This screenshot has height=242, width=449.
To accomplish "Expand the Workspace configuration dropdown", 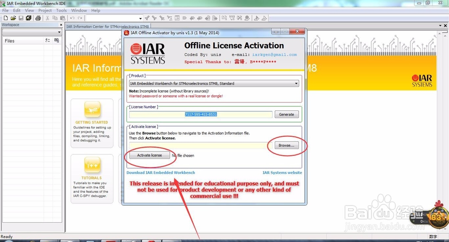I will (59, 32).
